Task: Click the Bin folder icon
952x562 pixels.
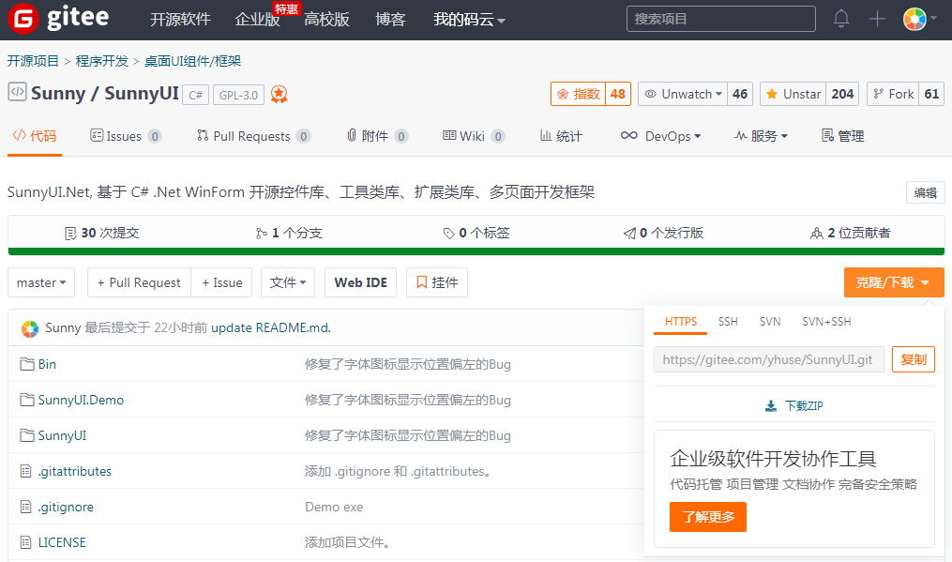Action: [x=26, y=364]
